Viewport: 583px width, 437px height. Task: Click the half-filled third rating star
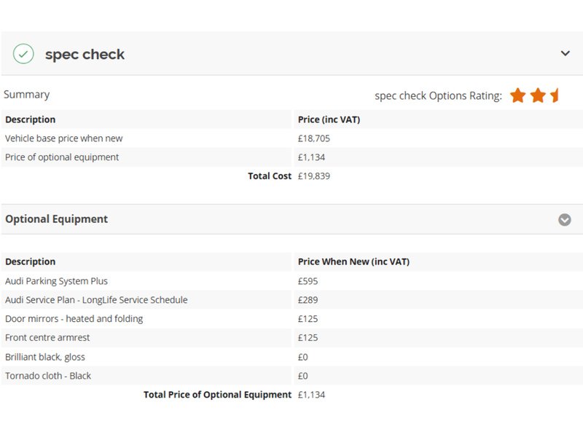click(555, 95)
